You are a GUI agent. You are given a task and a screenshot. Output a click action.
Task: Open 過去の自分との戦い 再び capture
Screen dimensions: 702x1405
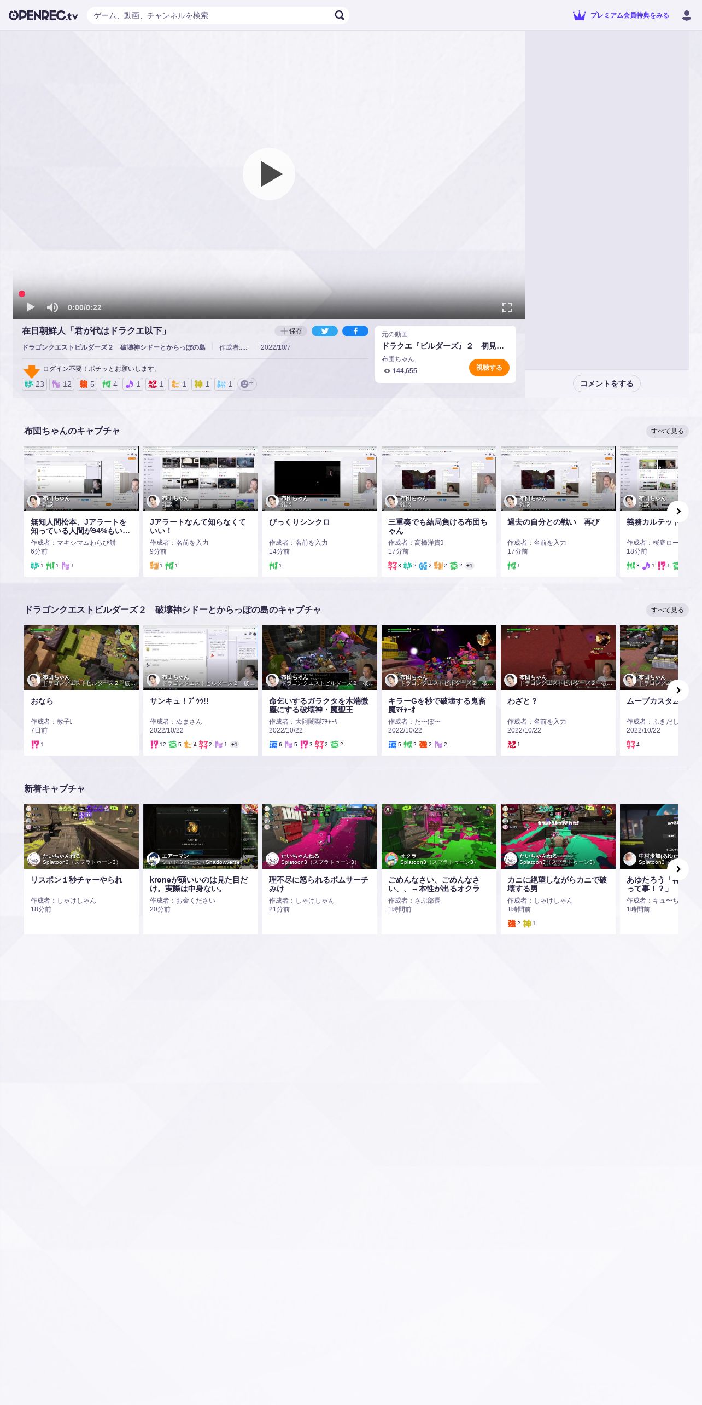coord(553,522)
